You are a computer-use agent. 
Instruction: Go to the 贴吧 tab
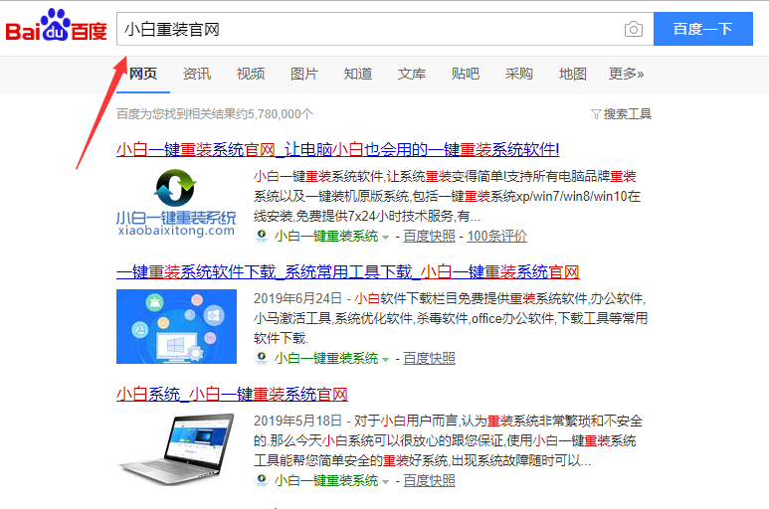point(466,74)
